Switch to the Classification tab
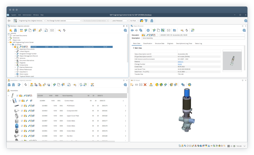This screenshot has width=254, height=155. click(148, 43)
